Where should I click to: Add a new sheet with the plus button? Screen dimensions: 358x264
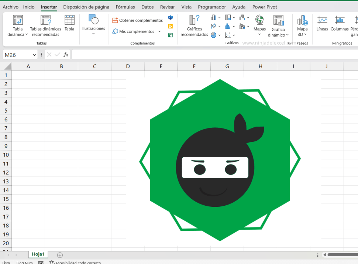tap(59, 255)
